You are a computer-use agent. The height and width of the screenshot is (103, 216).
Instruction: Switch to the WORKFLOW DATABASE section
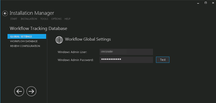[x=24, y=41]
